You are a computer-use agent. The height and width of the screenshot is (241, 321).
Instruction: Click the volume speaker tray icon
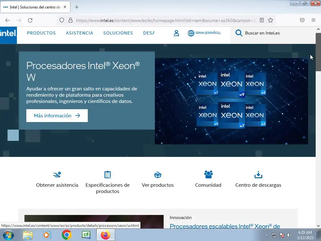[x=289, y=235]
